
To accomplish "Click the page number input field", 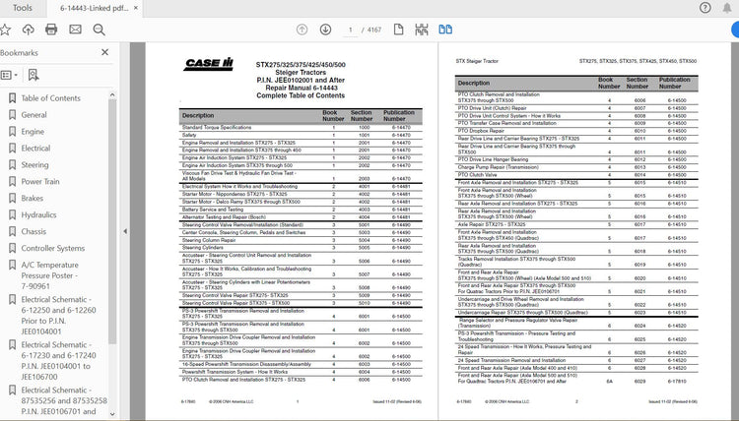I will click(350, 30).
